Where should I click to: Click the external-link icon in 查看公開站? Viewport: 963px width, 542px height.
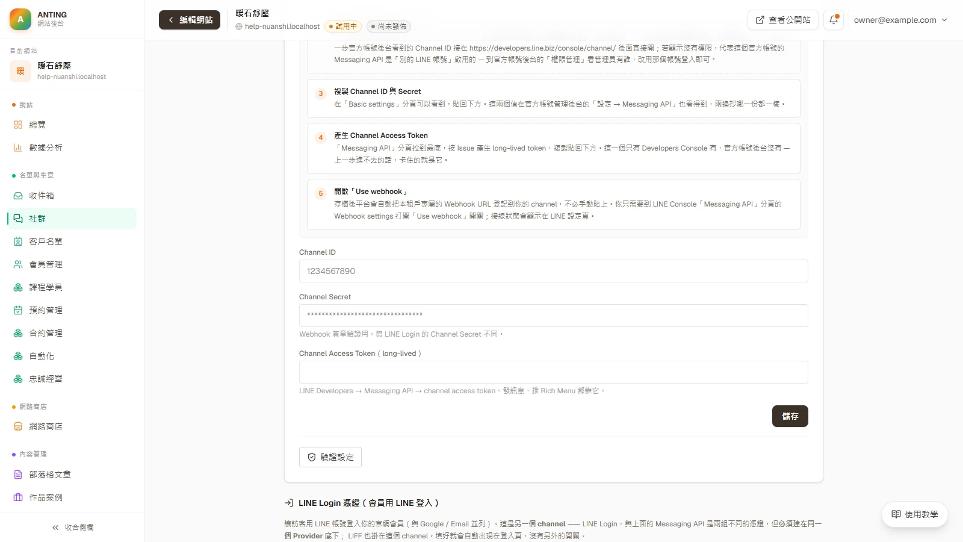pyautogui.click(x=760, y=20)
